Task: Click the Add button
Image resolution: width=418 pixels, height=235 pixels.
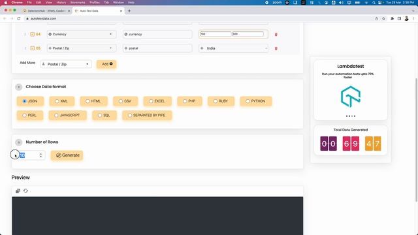Action: (106, 64)
